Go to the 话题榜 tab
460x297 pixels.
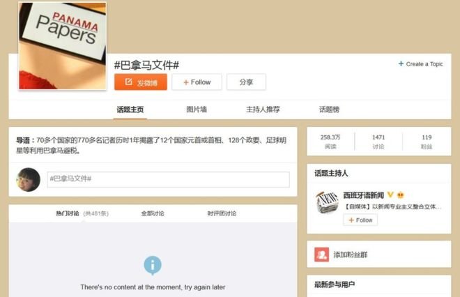(329, 109)
